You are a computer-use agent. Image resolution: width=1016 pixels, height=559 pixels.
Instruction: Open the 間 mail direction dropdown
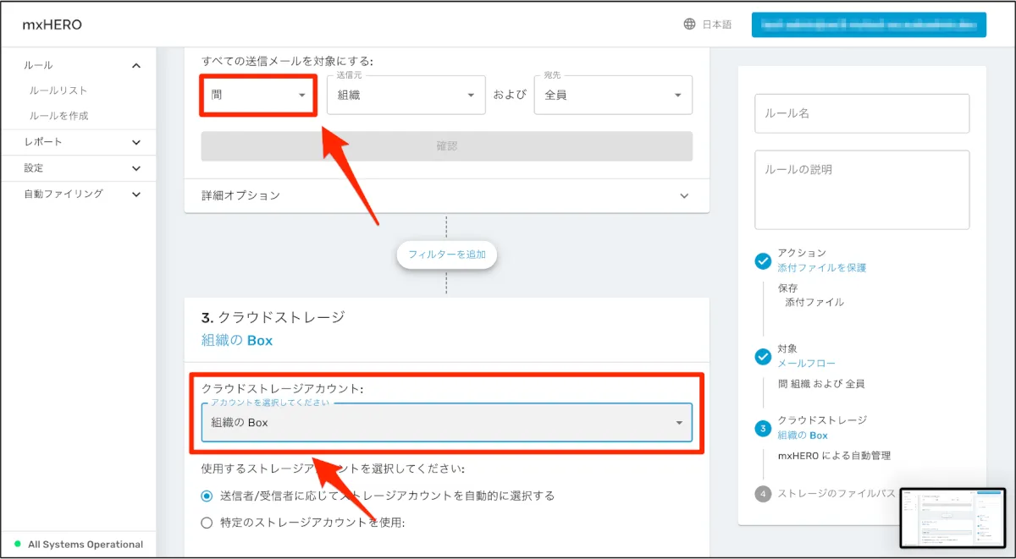pyautogui.click(x=258, y=95)
